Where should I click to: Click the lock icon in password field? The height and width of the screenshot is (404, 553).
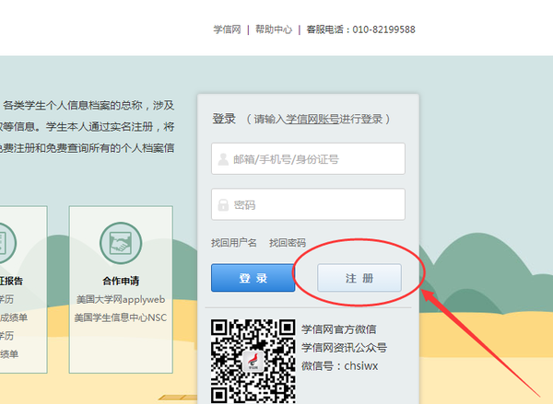(x=222, y=204)
